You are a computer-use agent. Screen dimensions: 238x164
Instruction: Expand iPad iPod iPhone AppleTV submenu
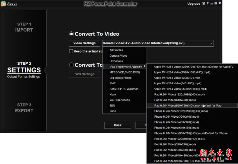[x=125, y=67]
